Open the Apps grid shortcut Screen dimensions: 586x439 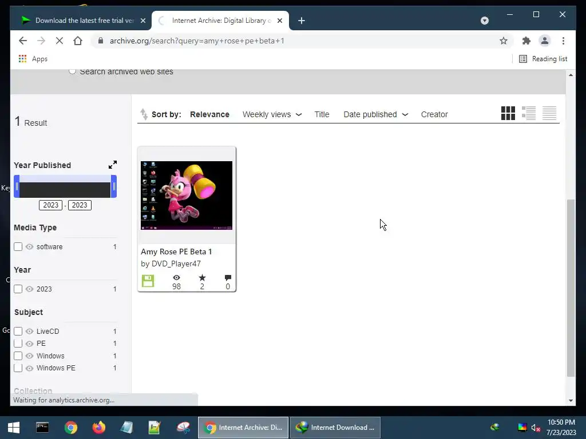tap(33, 59)
